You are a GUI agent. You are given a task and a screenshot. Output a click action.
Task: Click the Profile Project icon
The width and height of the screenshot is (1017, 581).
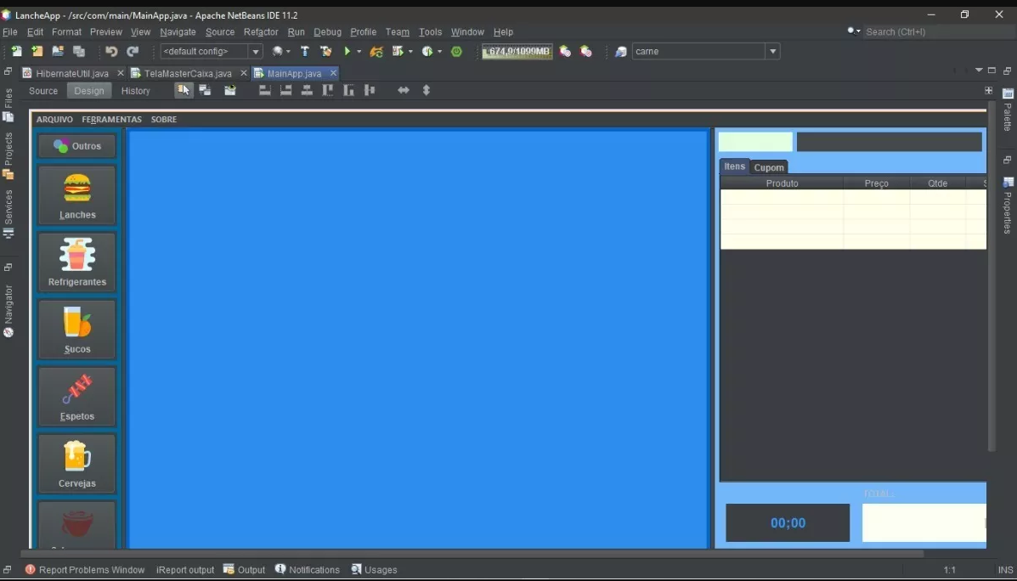[427, 51]
